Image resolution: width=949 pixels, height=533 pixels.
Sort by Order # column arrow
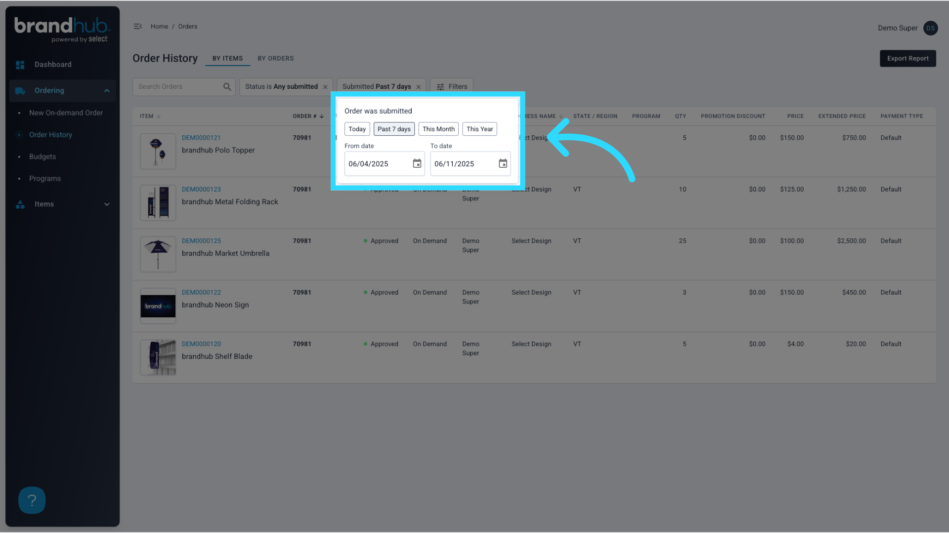pyautogui.click(x=322, y=116)
